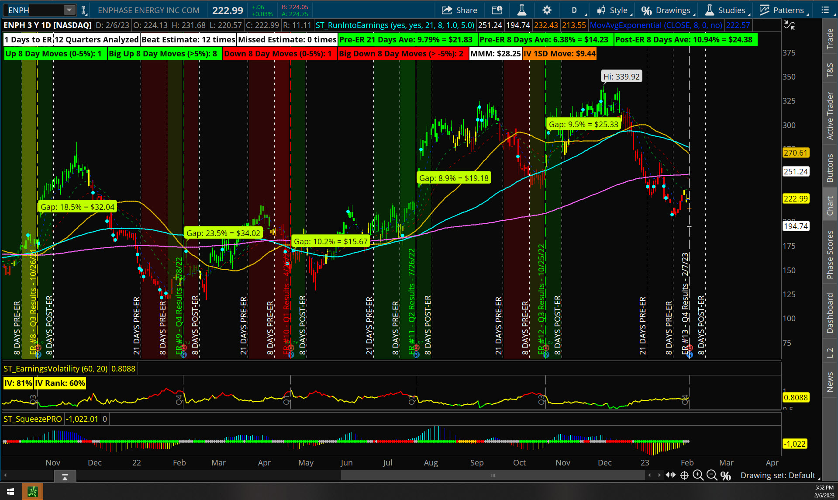Click the zoom-in magnifier icon
Screen dimensions: 838x500
(x=698, y=475)
